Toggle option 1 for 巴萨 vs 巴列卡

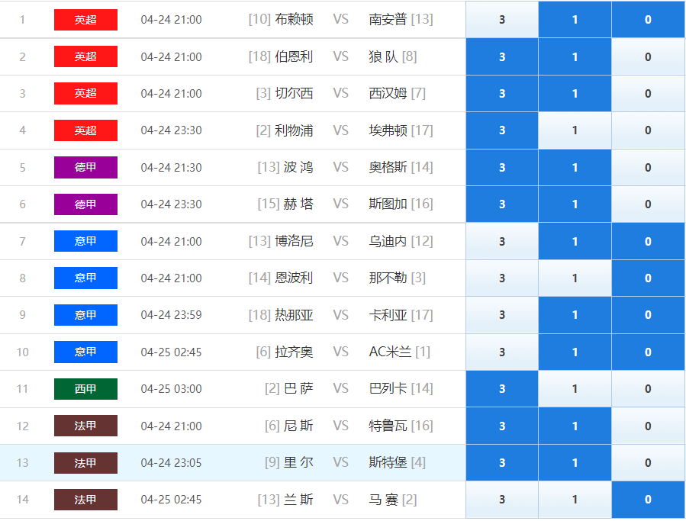[575, 389]
